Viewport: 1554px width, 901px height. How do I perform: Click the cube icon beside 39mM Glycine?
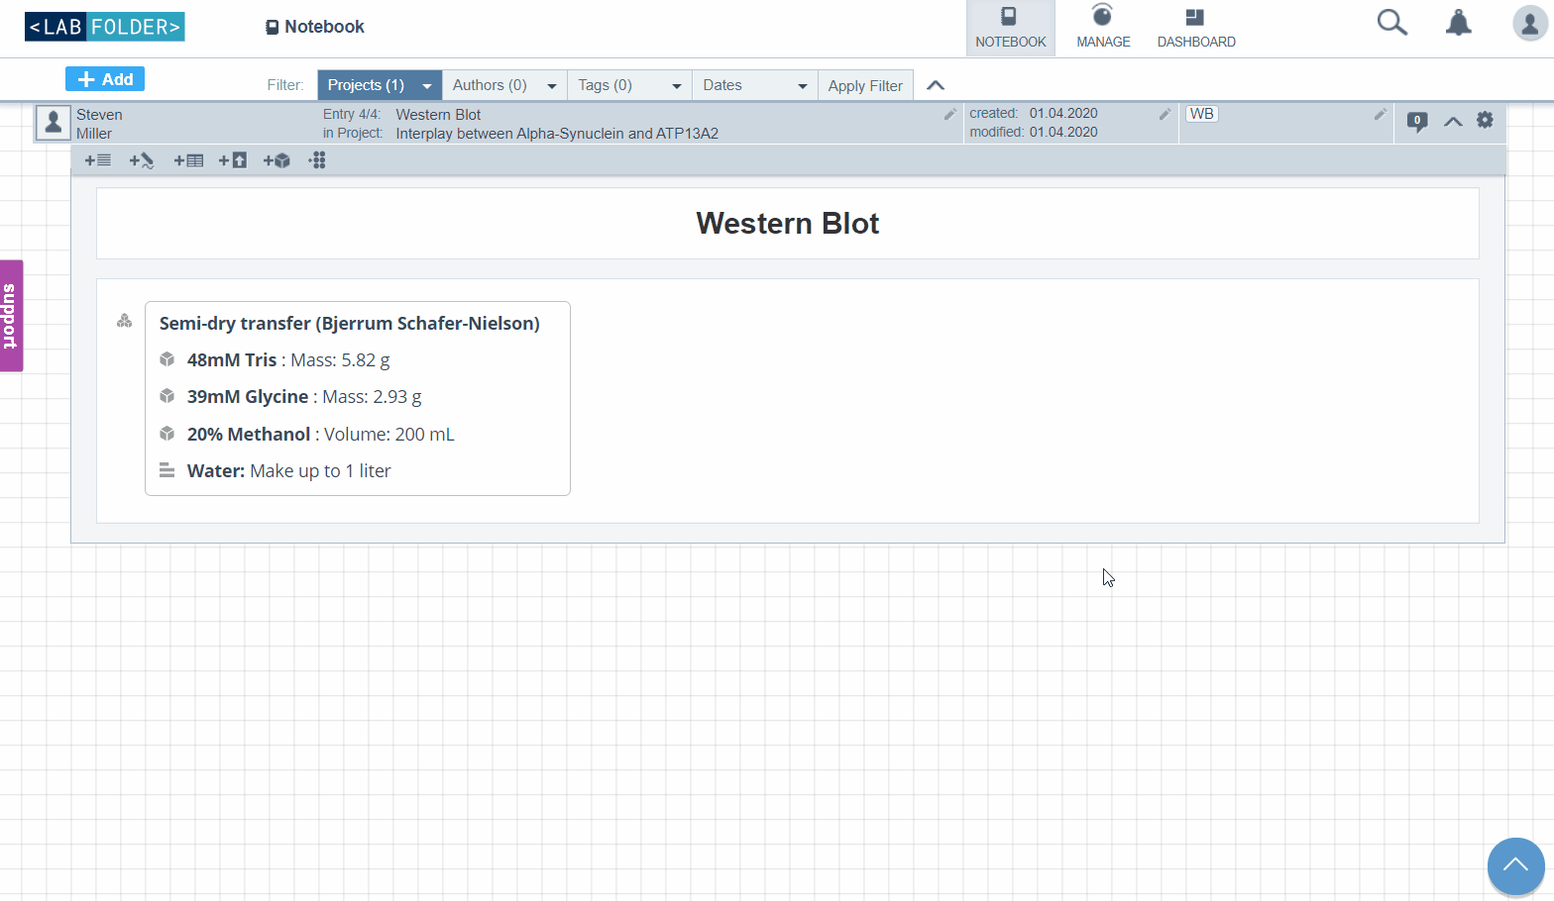[x=167, y=396]
